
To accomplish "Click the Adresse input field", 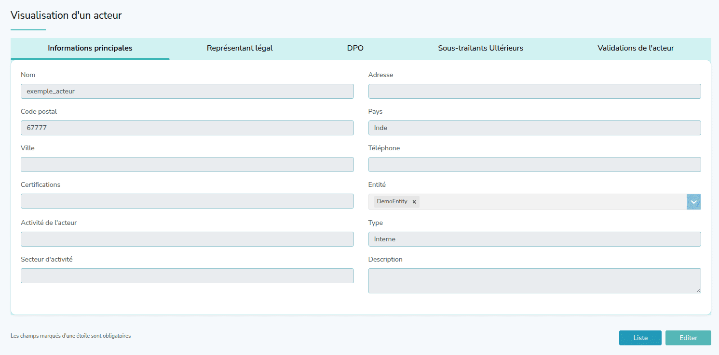I will click(x=534, y=92).
